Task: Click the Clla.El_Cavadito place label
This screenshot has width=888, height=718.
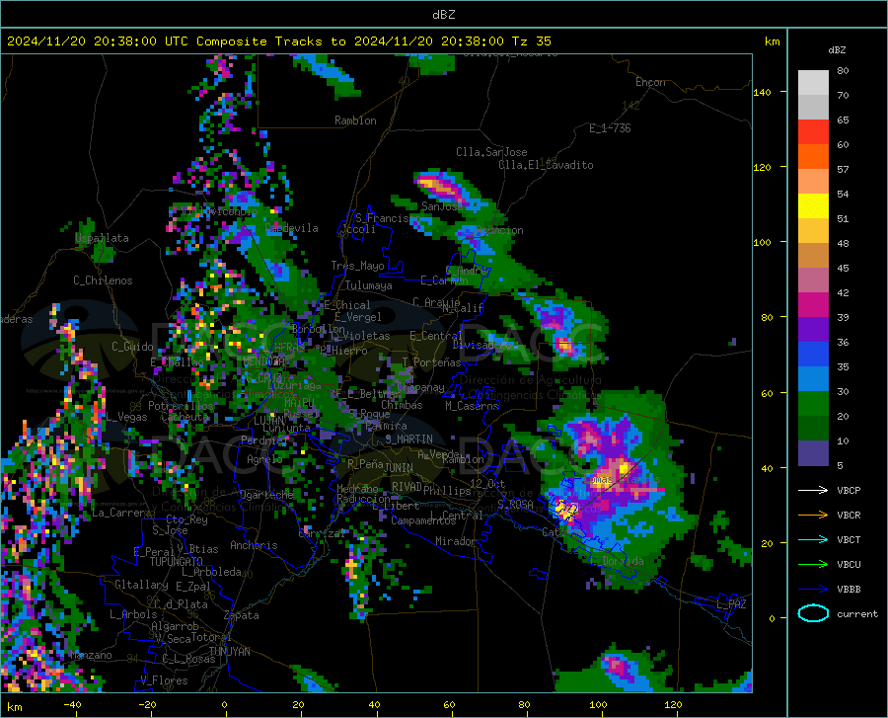Action: tap(546, 165)
